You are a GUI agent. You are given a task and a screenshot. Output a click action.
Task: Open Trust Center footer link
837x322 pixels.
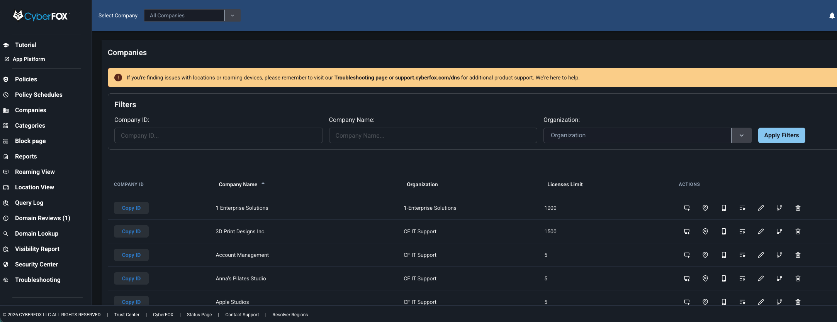pos(127,315)
